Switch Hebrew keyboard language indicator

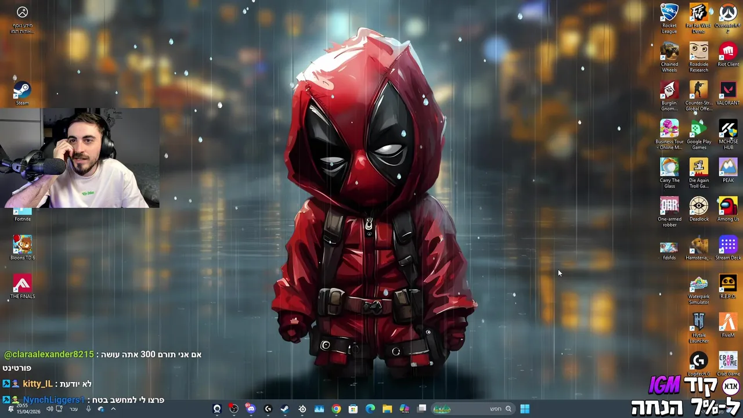tap(74, 409)
